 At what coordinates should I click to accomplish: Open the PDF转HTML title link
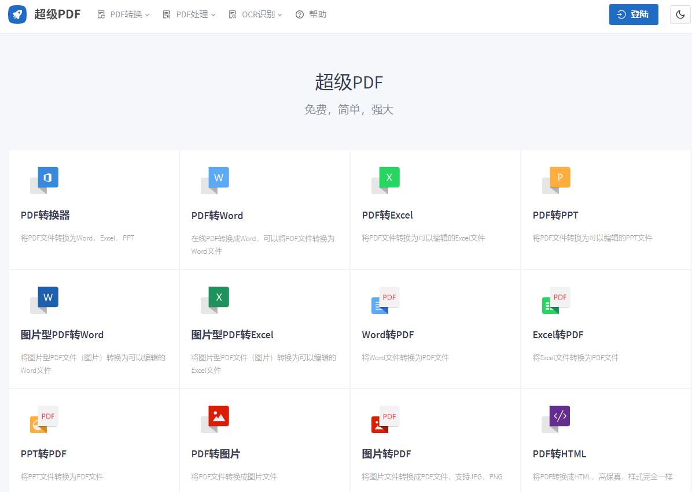[x=559, y=454]
